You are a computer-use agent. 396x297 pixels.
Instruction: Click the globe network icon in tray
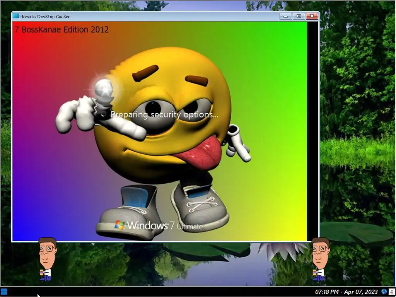(384, 292)
